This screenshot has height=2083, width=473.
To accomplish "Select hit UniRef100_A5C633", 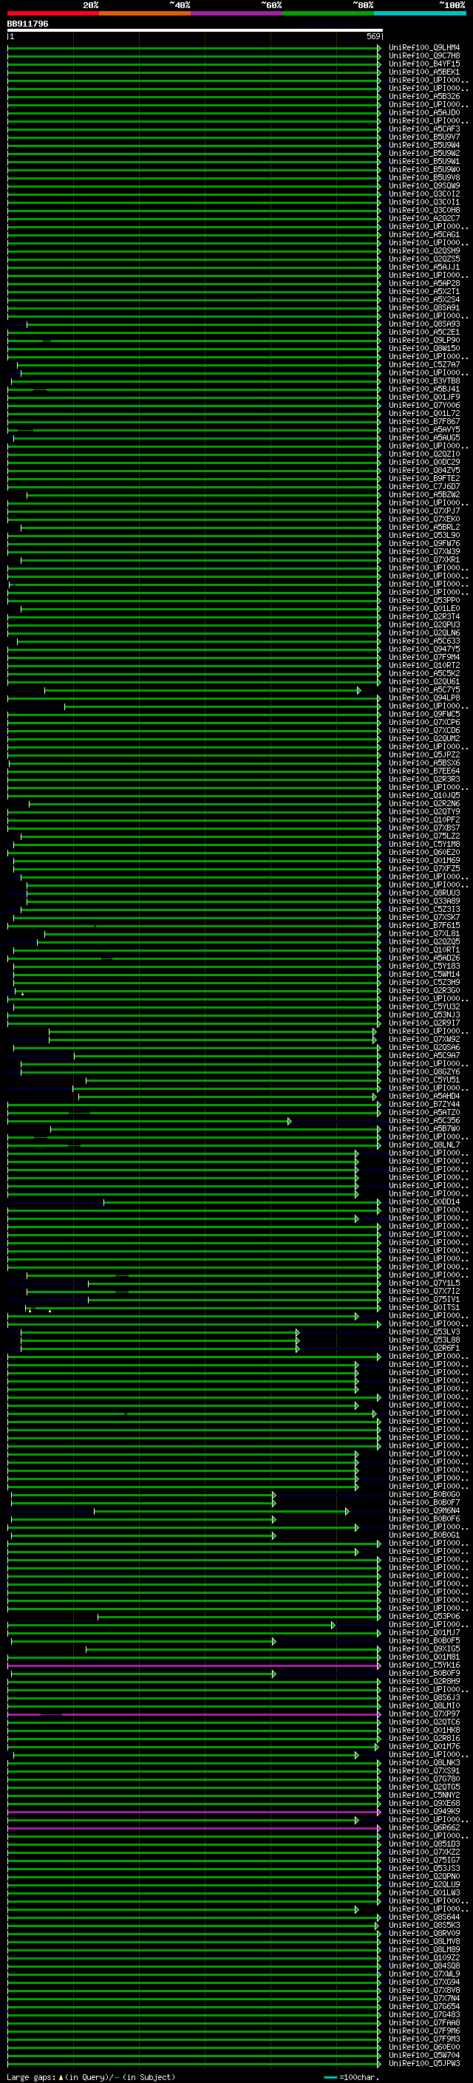I will point(424,641).
